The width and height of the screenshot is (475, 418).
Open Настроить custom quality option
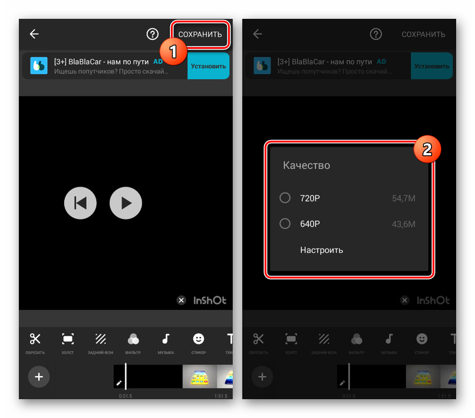(x=321, y=250)
